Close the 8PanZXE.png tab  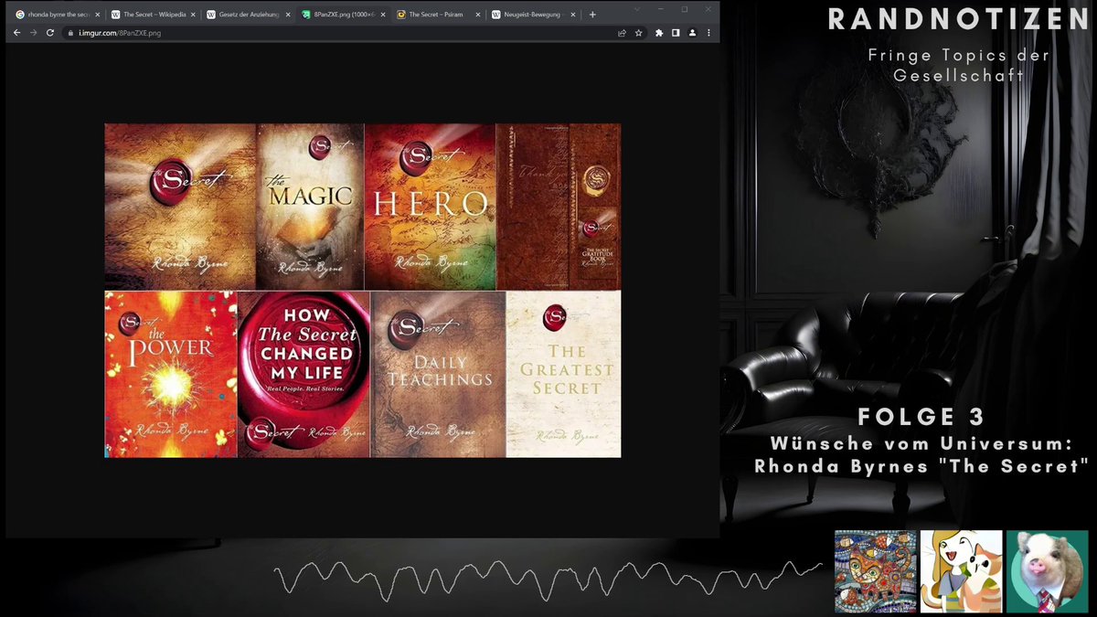382,15
